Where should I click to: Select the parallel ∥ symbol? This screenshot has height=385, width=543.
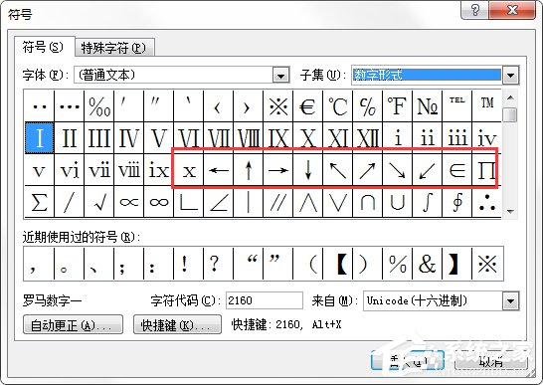coord(278,202)
